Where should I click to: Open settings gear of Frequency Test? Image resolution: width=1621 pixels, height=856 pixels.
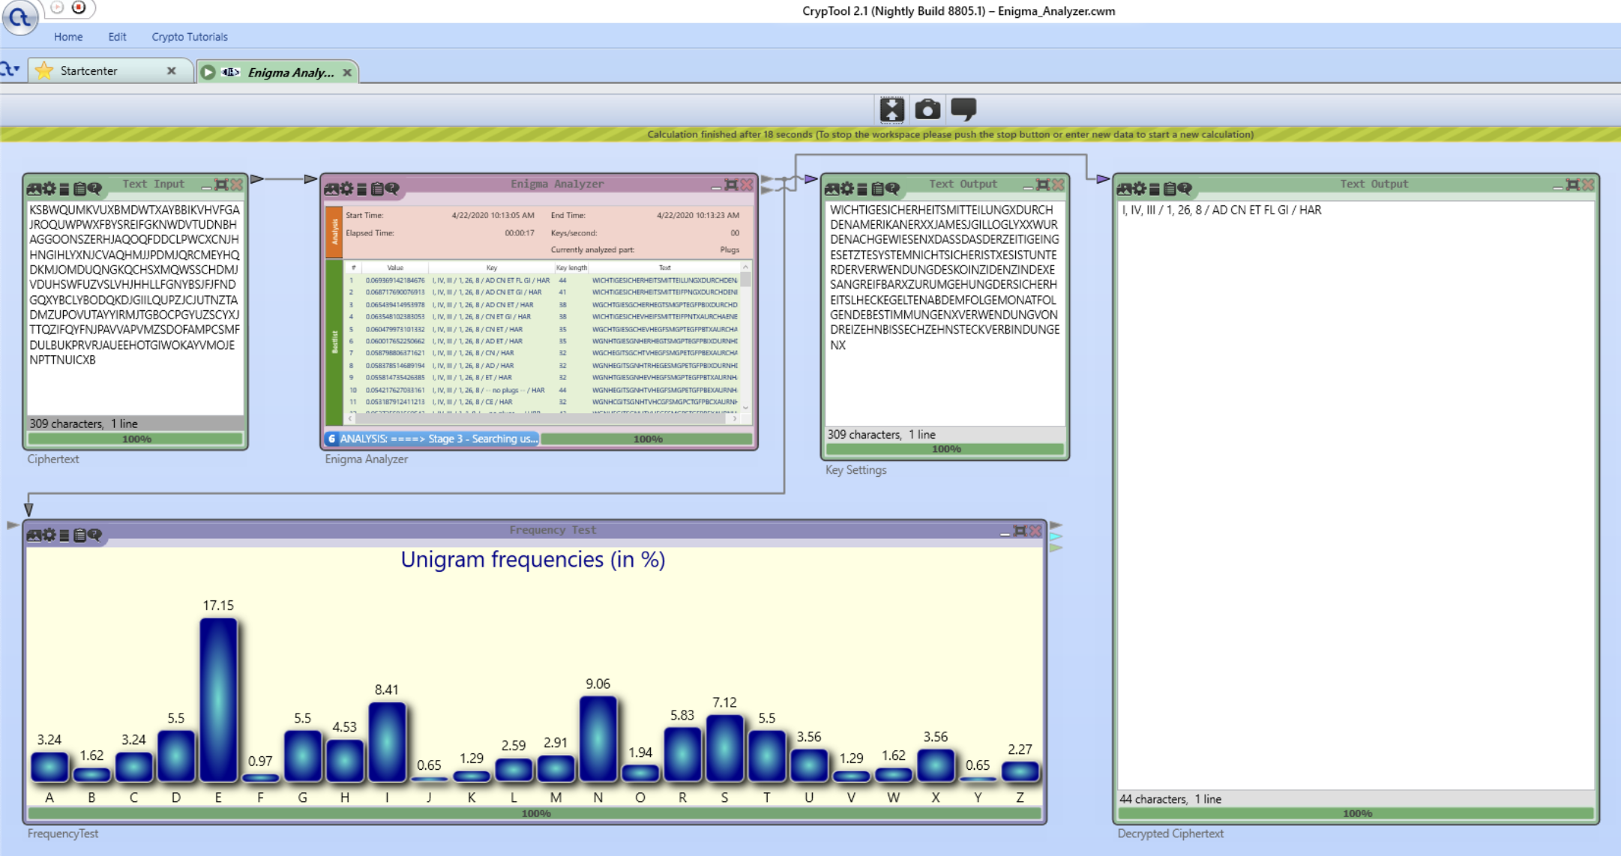click(49, 534)
